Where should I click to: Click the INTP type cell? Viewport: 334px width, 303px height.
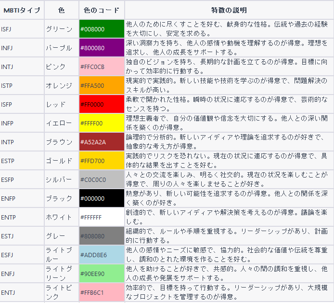pyautogui.click(x=22, y=142)
